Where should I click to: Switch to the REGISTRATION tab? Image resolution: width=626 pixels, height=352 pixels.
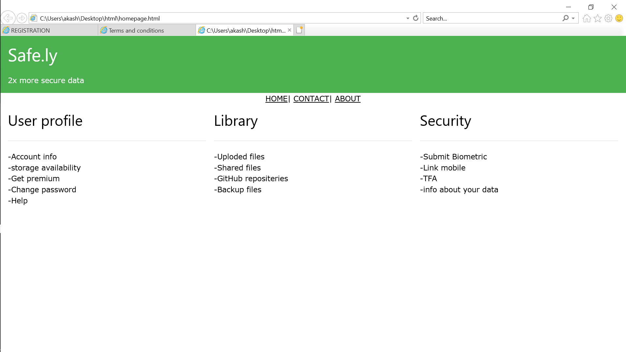[x=49, y=30]
